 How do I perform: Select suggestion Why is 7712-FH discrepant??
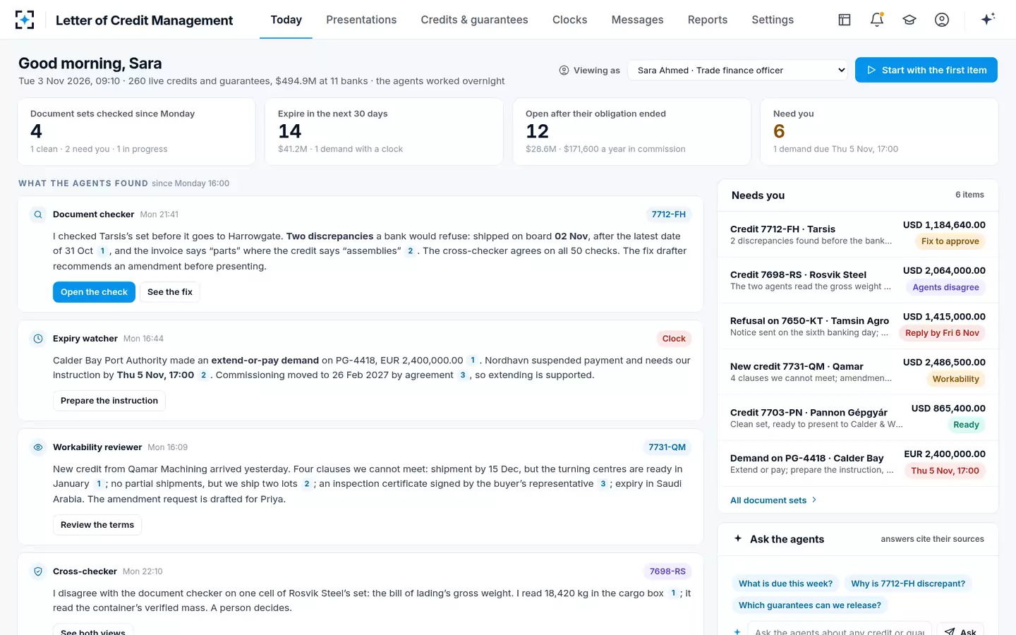(x=908, y=583)
